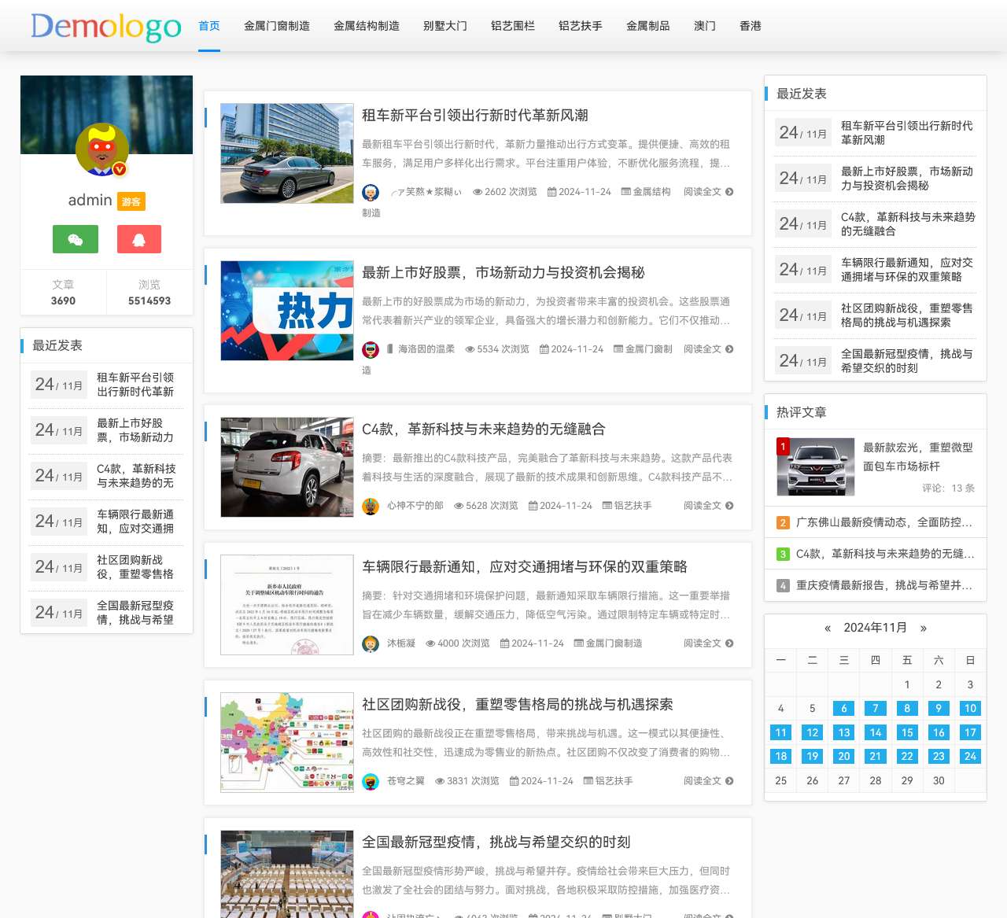The height and width of the screenshot is (918, 1007).
Task: Click the red rank 1 badge in 热评文章
Action: 783,446
